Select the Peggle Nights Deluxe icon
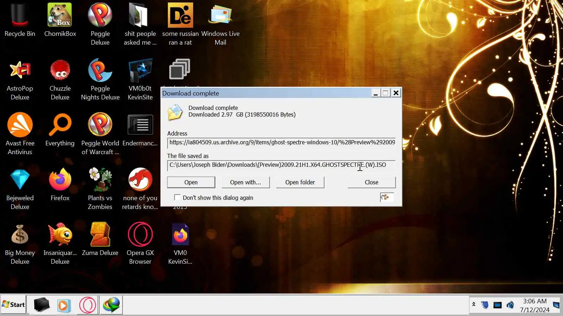Screen dimensions: 563x316 click(100, 79)
